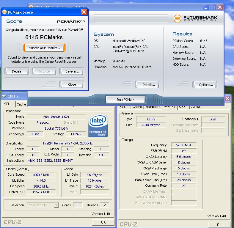Viewport: 234px width, 228px height.
Task: Click the Threads value 2
Action: point(105,205)
